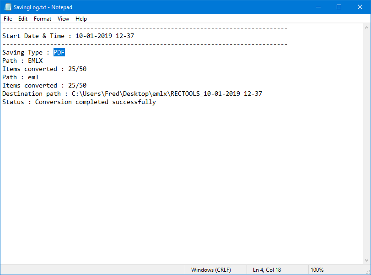Click the 100% zoom indicator
Screen dimensions: 371x275
coord(317,270)
